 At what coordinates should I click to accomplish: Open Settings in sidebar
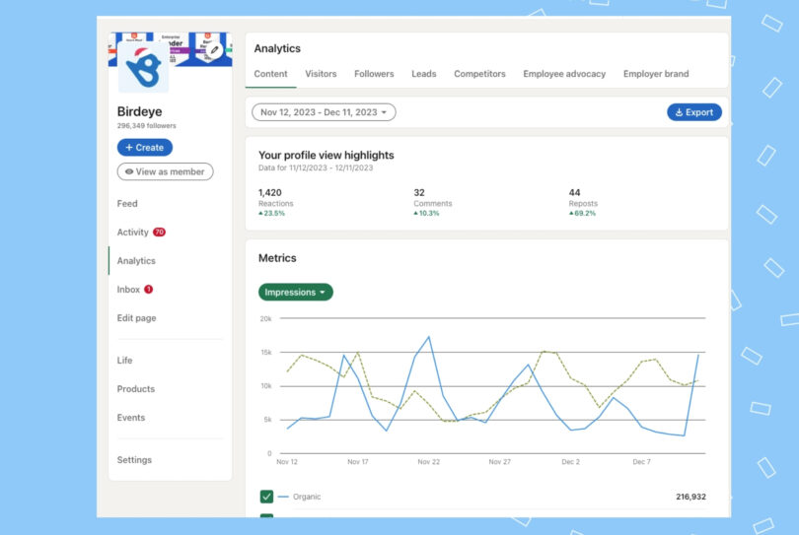tap(134, 460)
